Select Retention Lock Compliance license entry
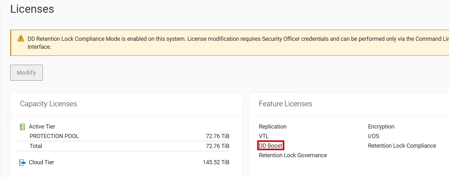The height and width of the screenshot is (177, 449). click(402, 146)
